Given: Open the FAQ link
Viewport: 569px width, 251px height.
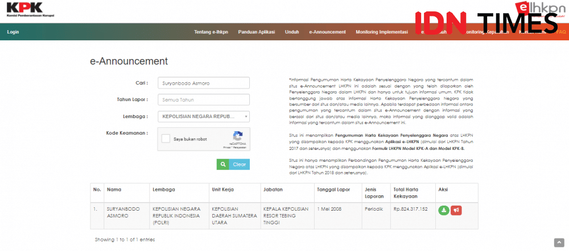Looking at the screenshot, I should [561, 32].
